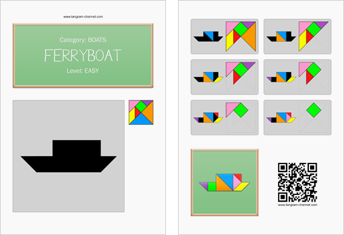Open step 2 card with orange and blue triangles

pyautogui.click(x=297, y=36)
